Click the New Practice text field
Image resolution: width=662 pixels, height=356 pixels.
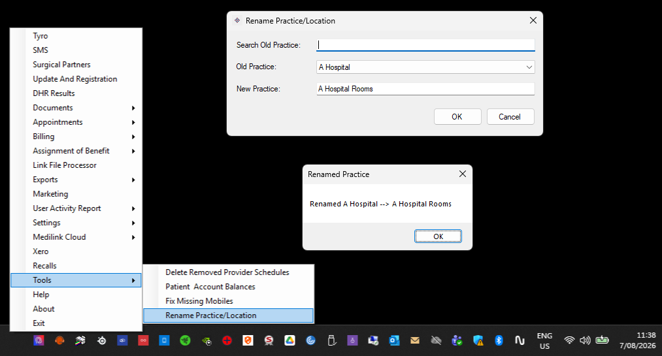tap(425, 89)
